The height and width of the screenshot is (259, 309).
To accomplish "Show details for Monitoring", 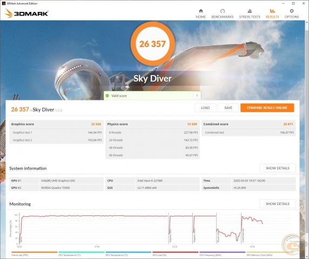I will click(x=278, y=204).
